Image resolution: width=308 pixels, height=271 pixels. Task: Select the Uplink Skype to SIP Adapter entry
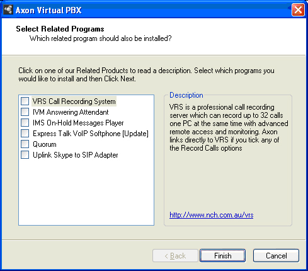(75, 155)
